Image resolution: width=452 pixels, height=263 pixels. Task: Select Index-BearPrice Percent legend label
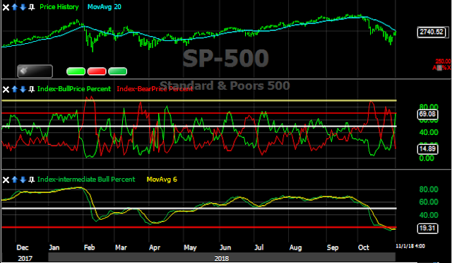(155, 89)
